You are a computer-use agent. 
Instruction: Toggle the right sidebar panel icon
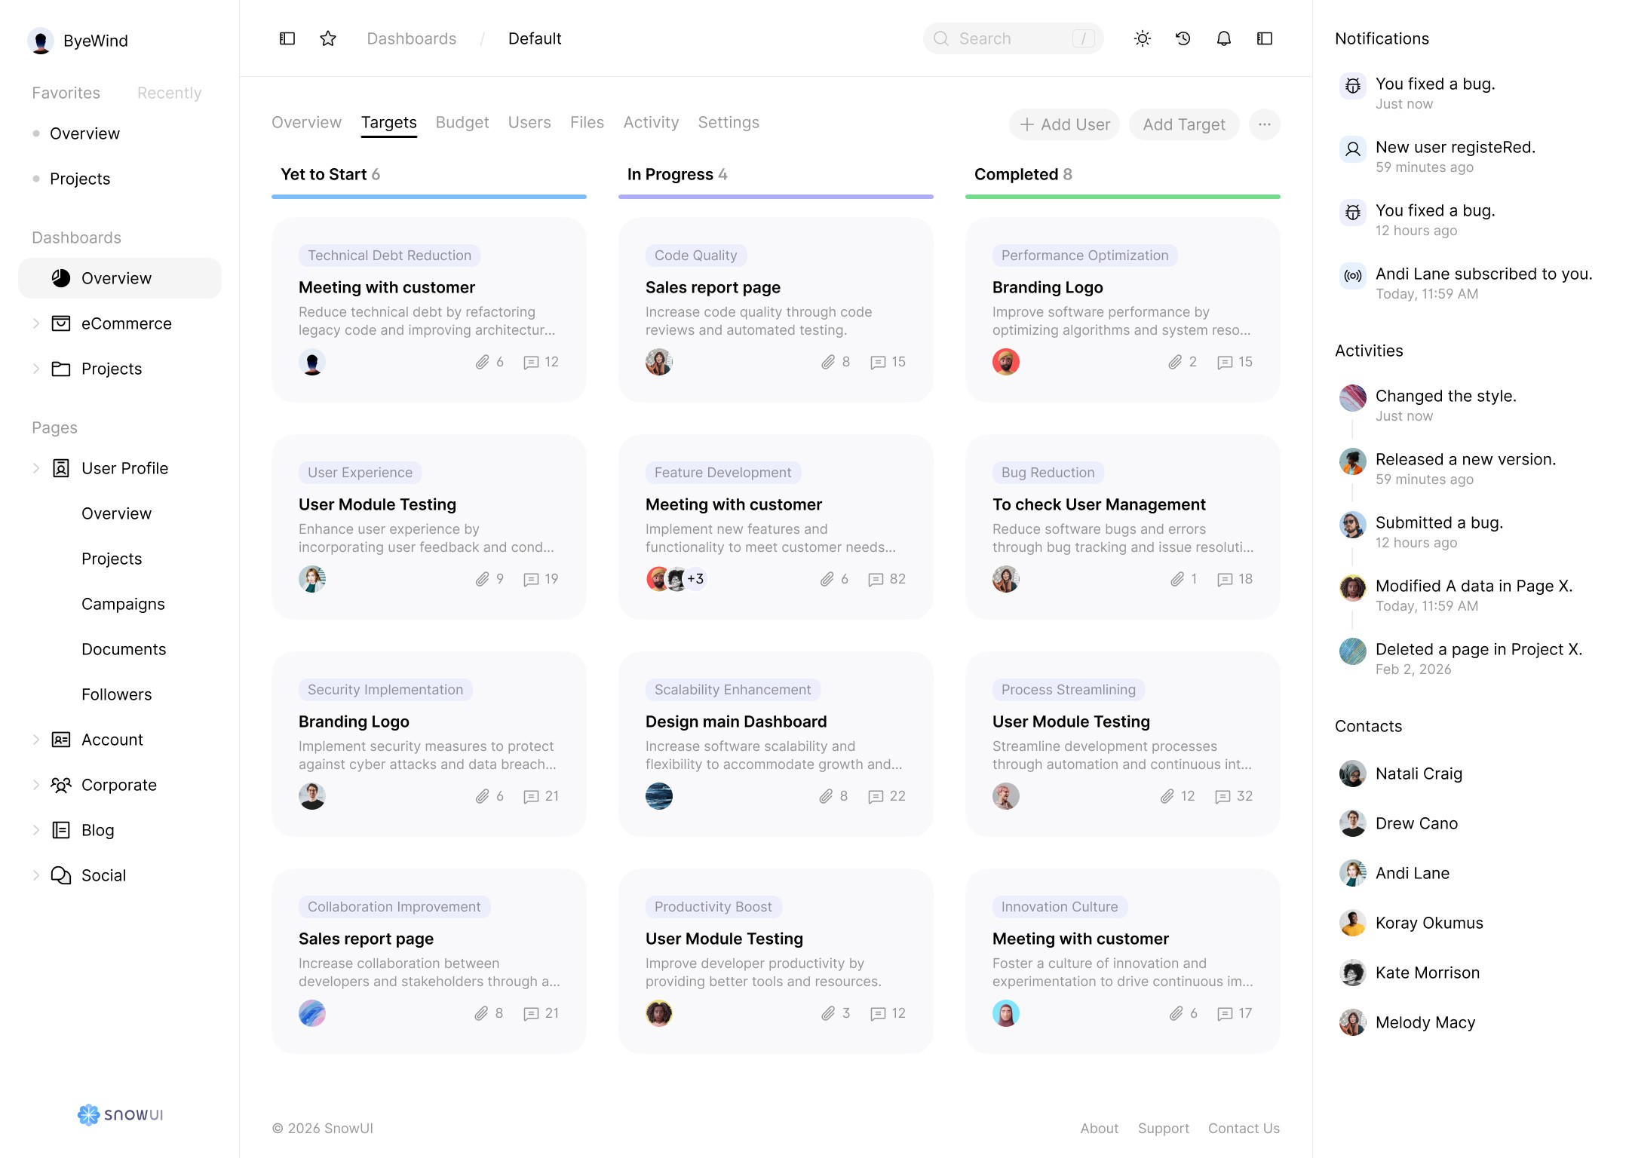[1265, 38]
